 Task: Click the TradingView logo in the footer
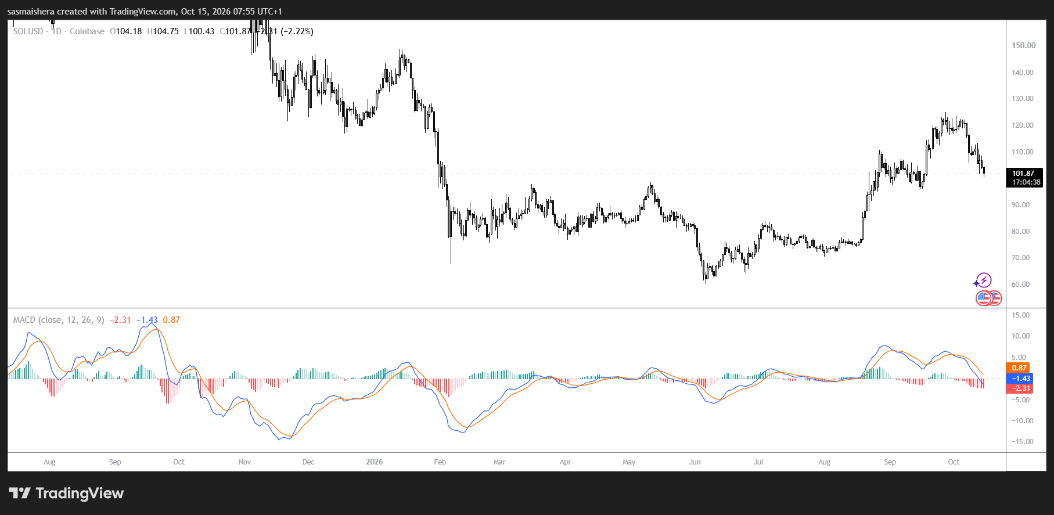(67, 494)
